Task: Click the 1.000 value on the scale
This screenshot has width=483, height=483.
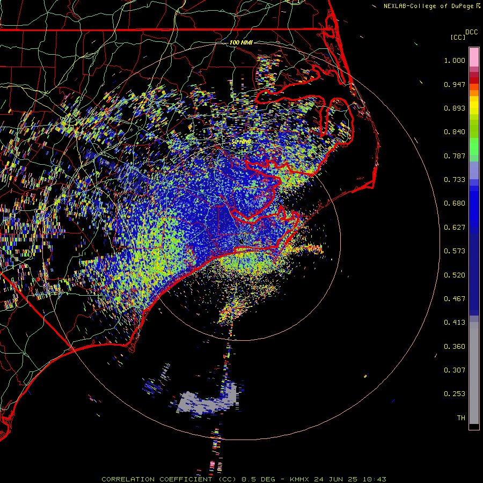Action: tap(455, 60)
